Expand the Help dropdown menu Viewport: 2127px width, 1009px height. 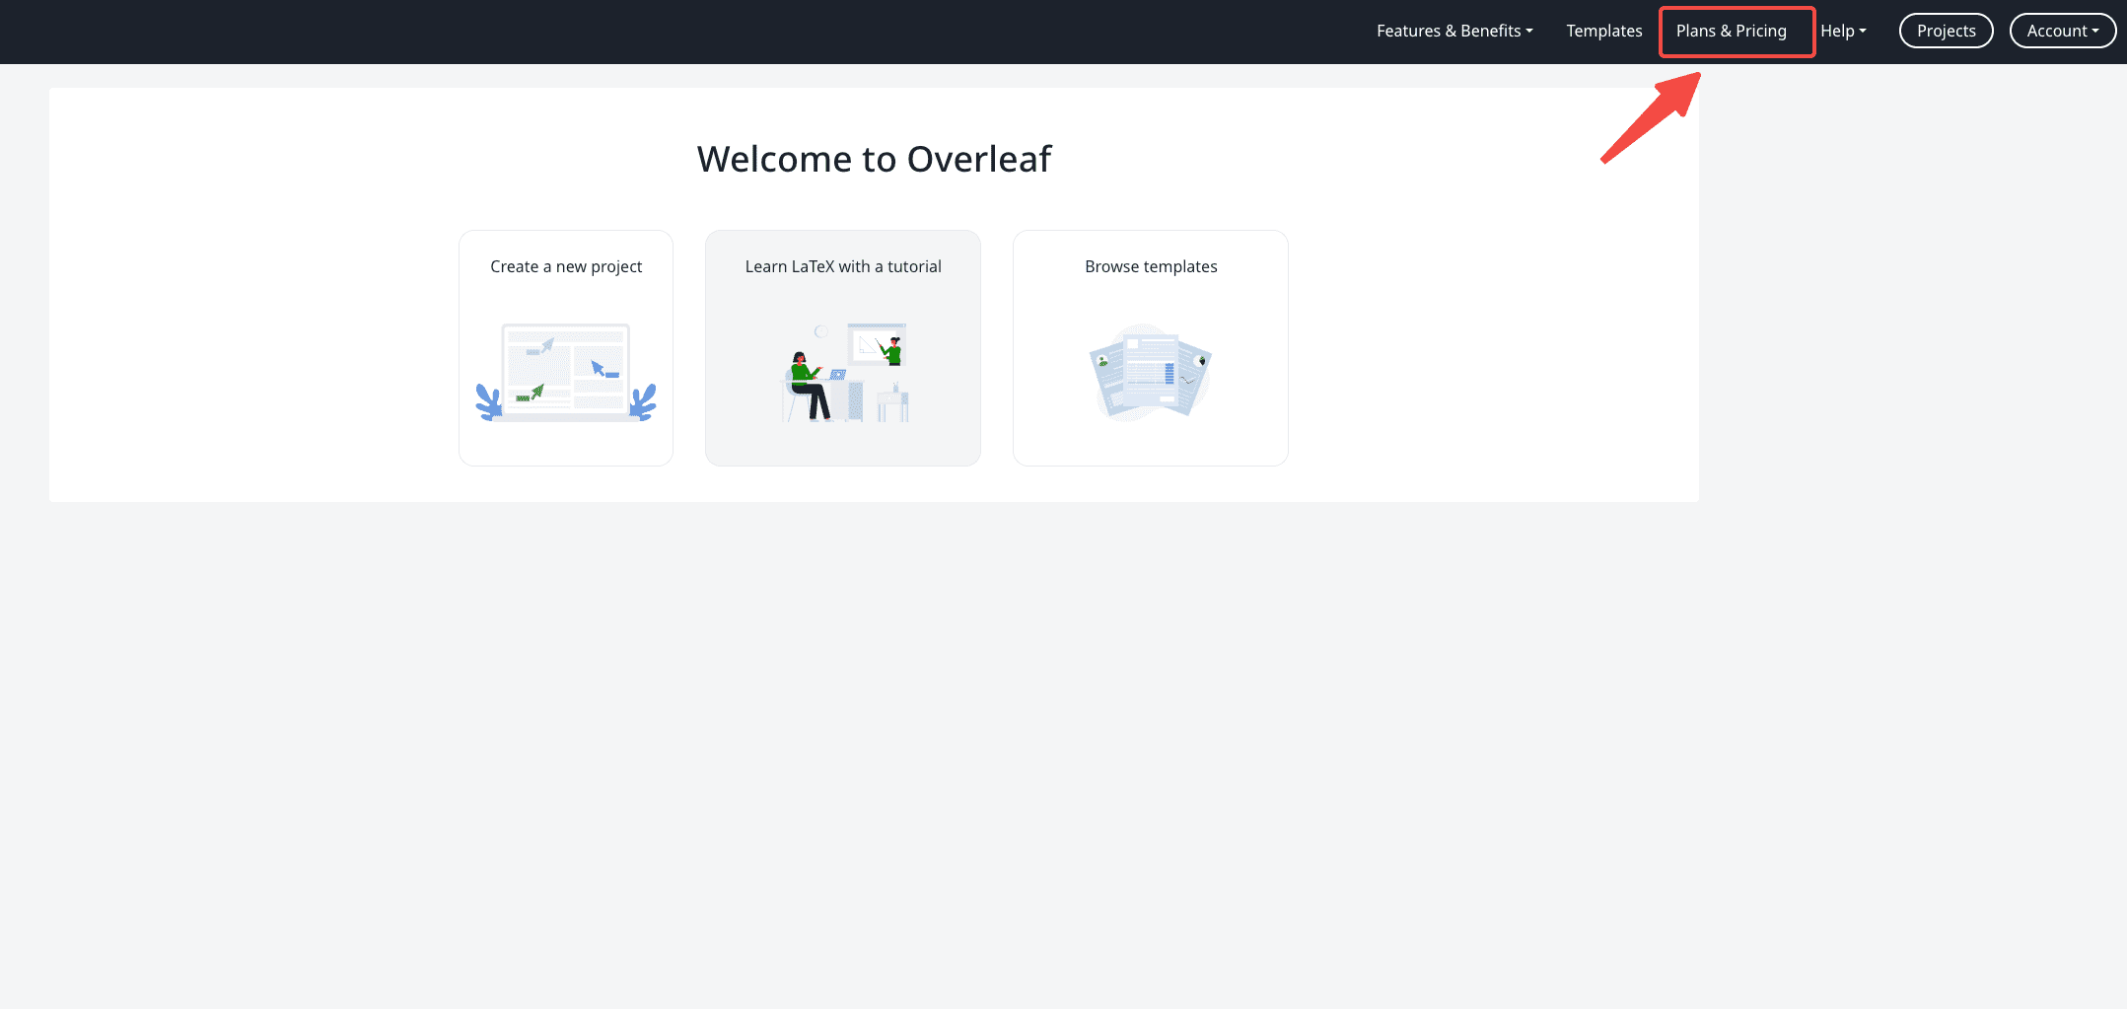pyautogui.click(x=1843, y=31)
